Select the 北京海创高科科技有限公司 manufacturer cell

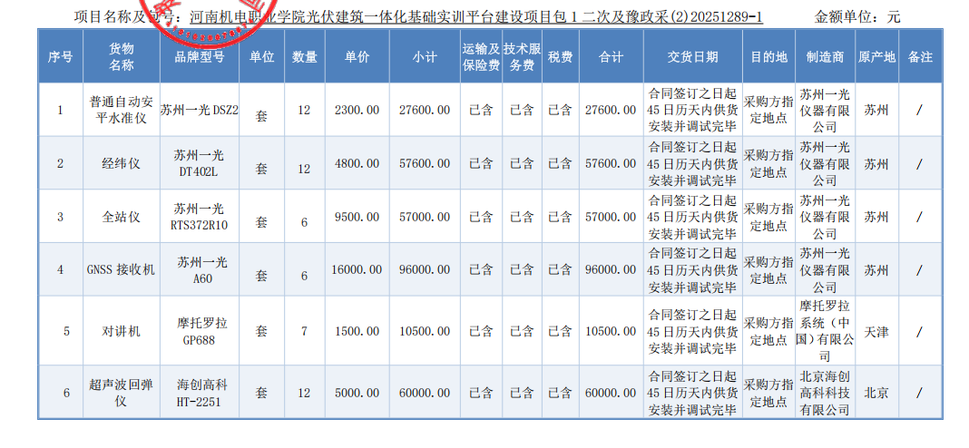coord(825,393)
